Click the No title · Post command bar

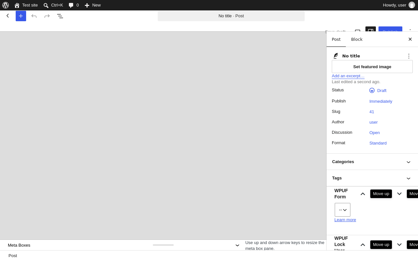pyautogui.click(x=231, y=16)
